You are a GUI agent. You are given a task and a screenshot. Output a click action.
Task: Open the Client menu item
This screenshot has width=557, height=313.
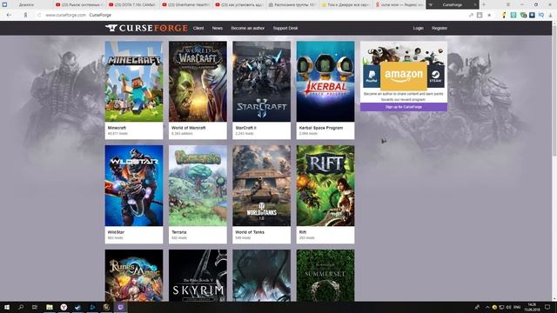pos(198,28)
